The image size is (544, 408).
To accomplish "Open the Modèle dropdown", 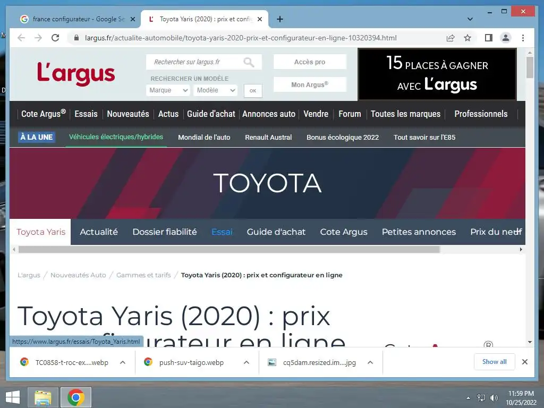I will tap(216, 90).
